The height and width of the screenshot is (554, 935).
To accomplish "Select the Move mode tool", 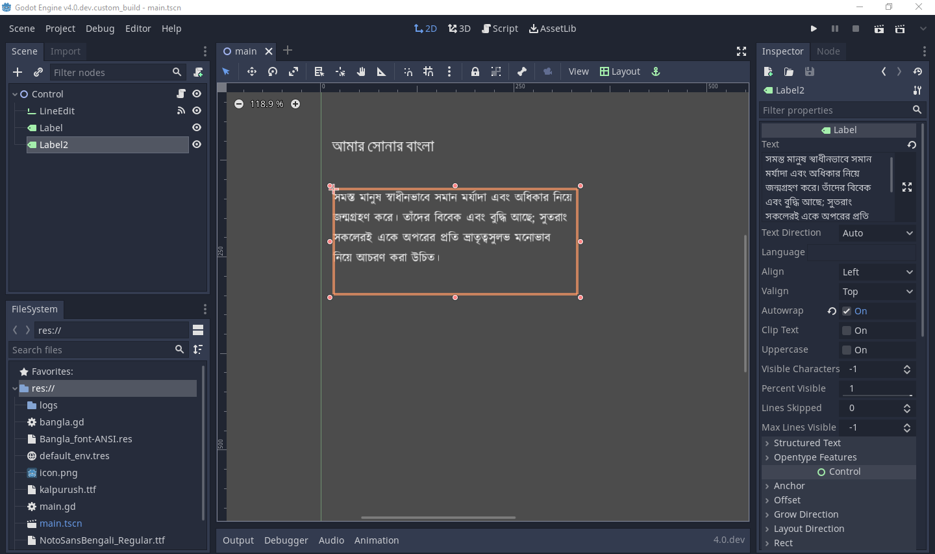I will click(252, 71).
